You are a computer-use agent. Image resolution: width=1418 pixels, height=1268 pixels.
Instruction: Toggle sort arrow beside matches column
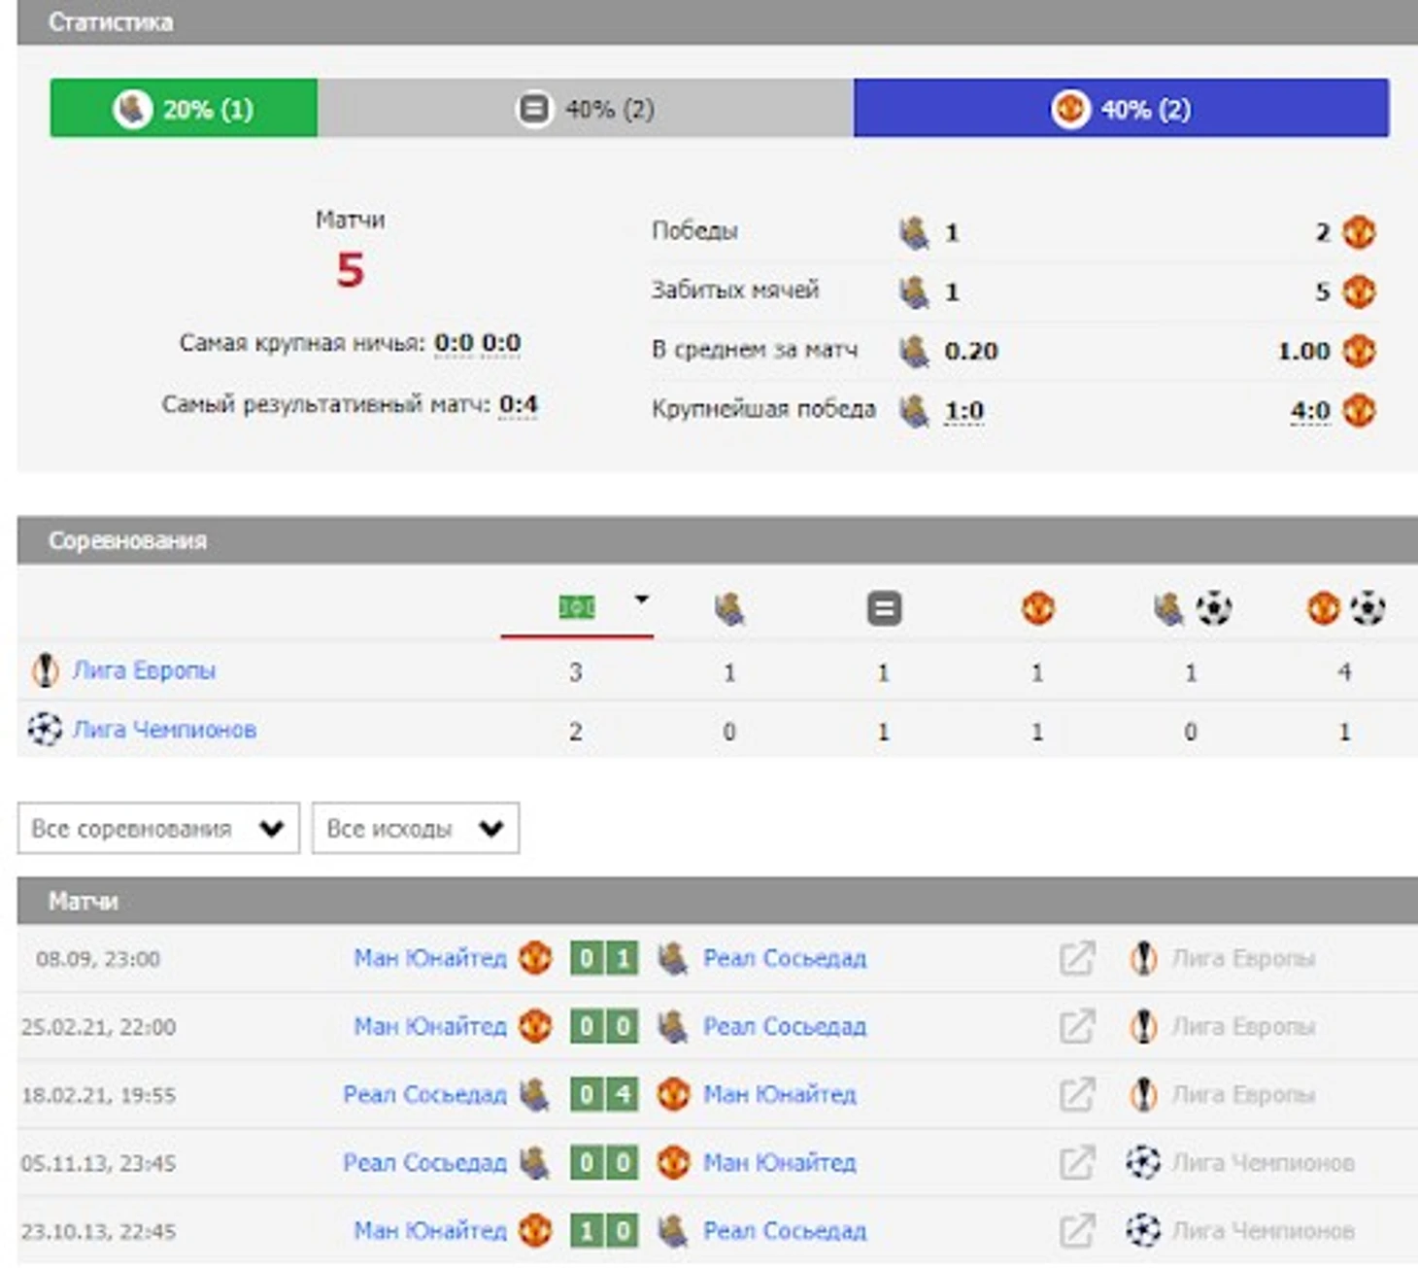click(641, 600)
